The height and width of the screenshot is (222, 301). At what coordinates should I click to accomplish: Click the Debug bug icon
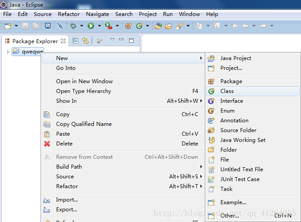[73, 26]
